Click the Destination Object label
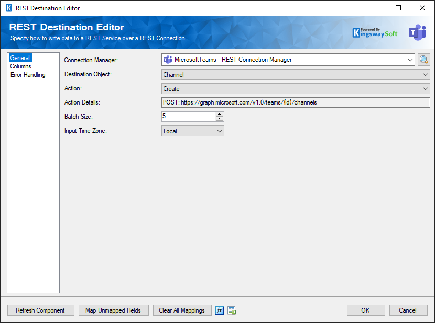The image size is (435, 323). pos(88,74)
